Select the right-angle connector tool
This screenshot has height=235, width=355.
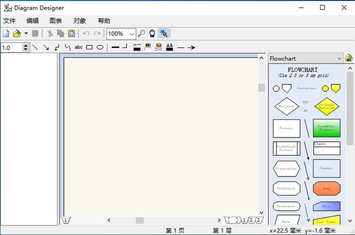[x=57, y=47]
